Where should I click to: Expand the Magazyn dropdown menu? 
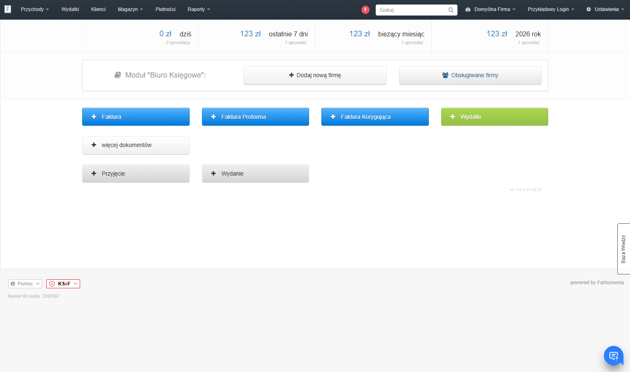point(130,9)
